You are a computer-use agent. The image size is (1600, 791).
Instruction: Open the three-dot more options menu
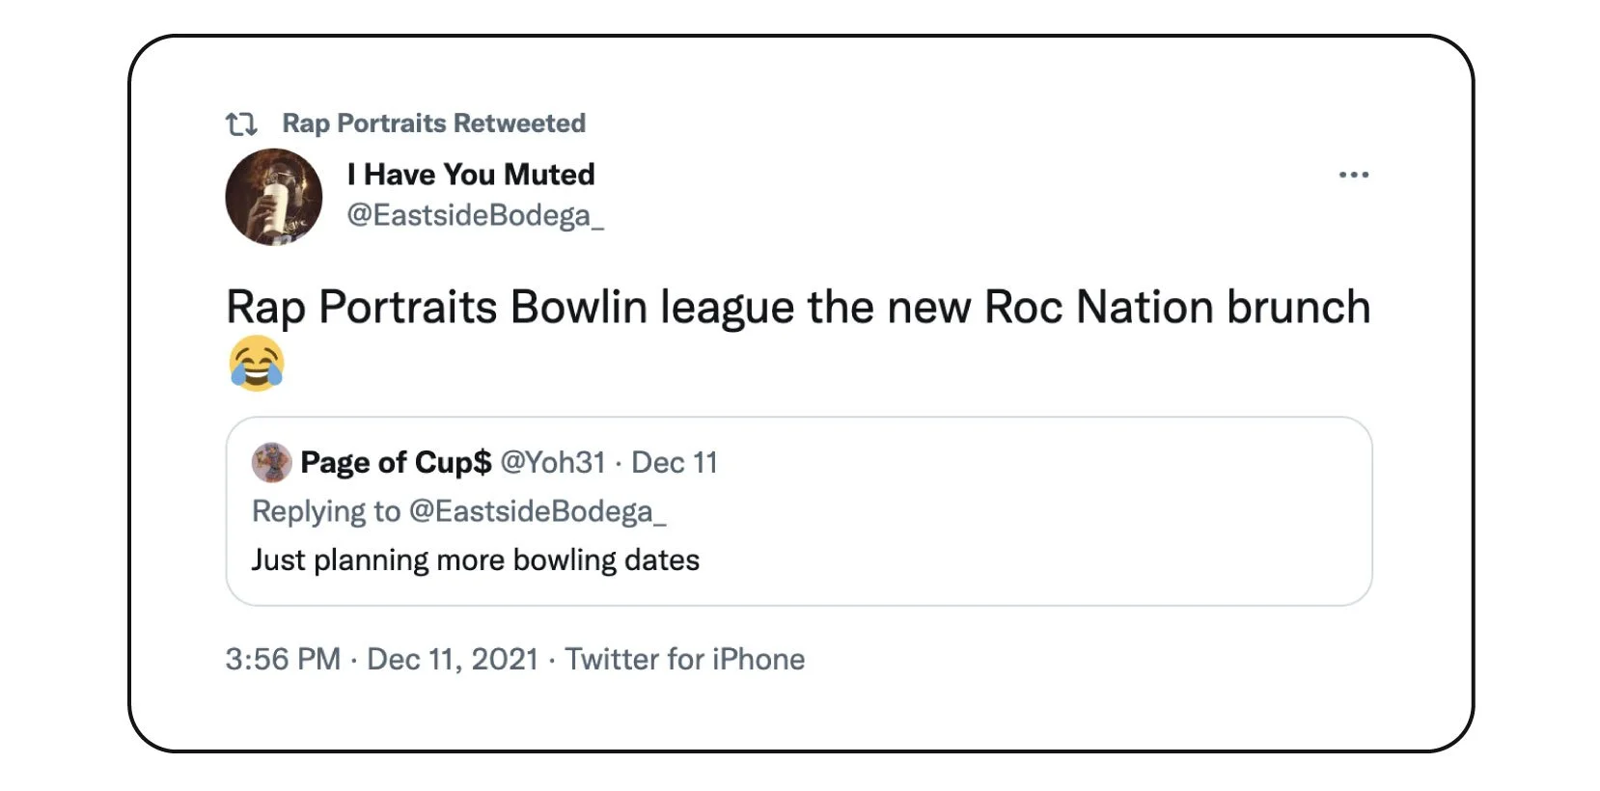(1353, 175)
